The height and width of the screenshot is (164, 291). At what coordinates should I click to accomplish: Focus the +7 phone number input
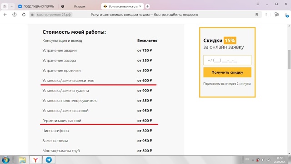coord(227,60)
